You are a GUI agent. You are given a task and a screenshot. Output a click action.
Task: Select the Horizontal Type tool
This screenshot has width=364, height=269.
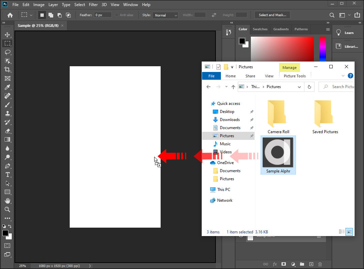[7, 175]
